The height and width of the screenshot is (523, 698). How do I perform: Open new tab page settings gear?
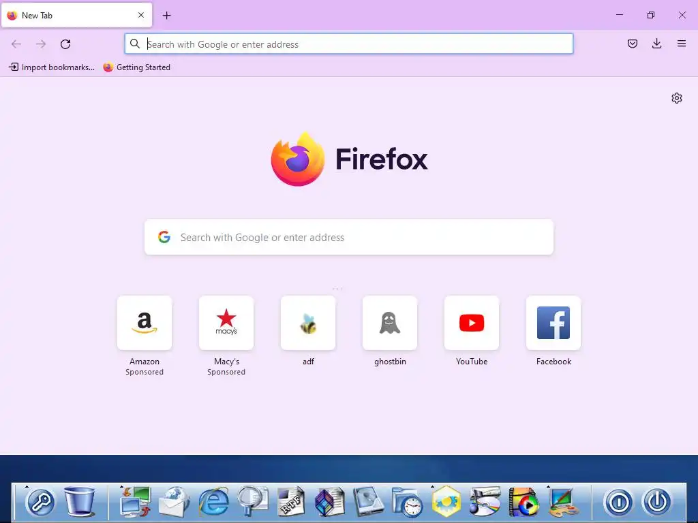[677, 98]
